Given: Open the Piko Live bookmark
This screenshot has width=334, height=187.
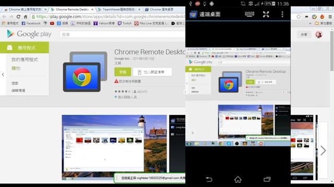Looking at the screenshot, I should (x=151, y=23).
